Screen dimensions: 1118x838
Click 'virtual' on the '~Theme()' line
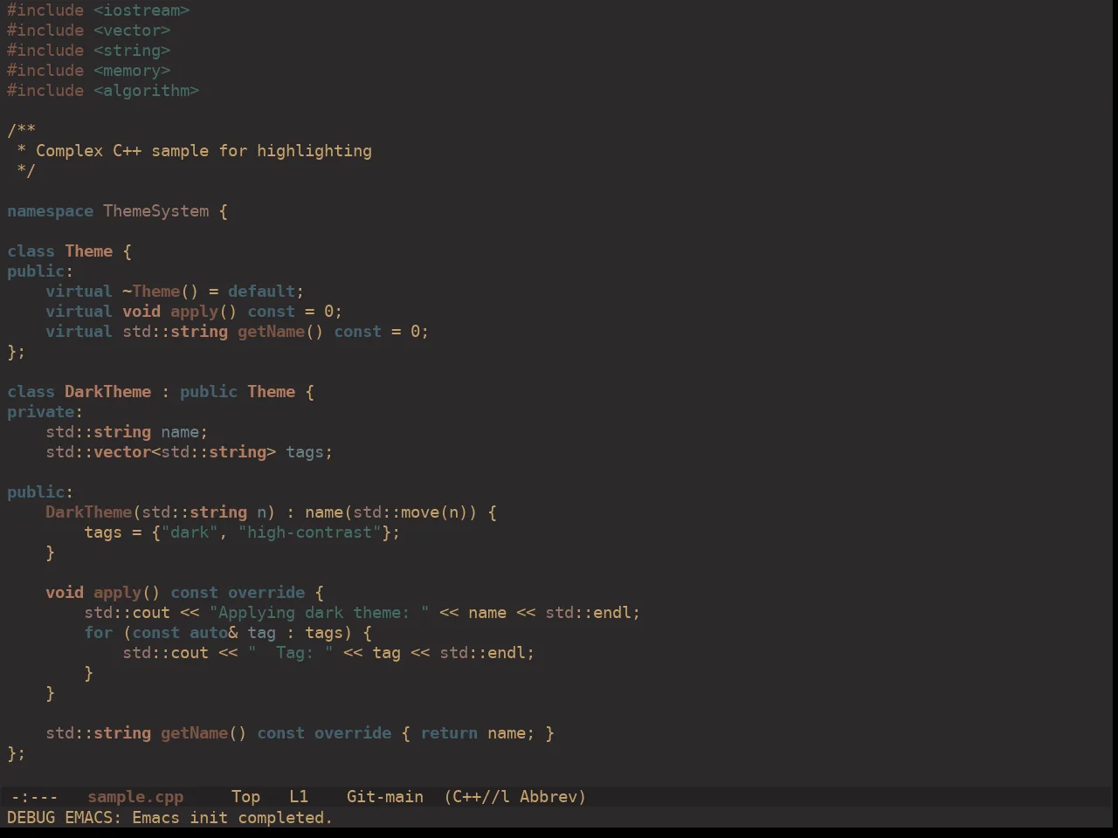click(x=79, y=292)
